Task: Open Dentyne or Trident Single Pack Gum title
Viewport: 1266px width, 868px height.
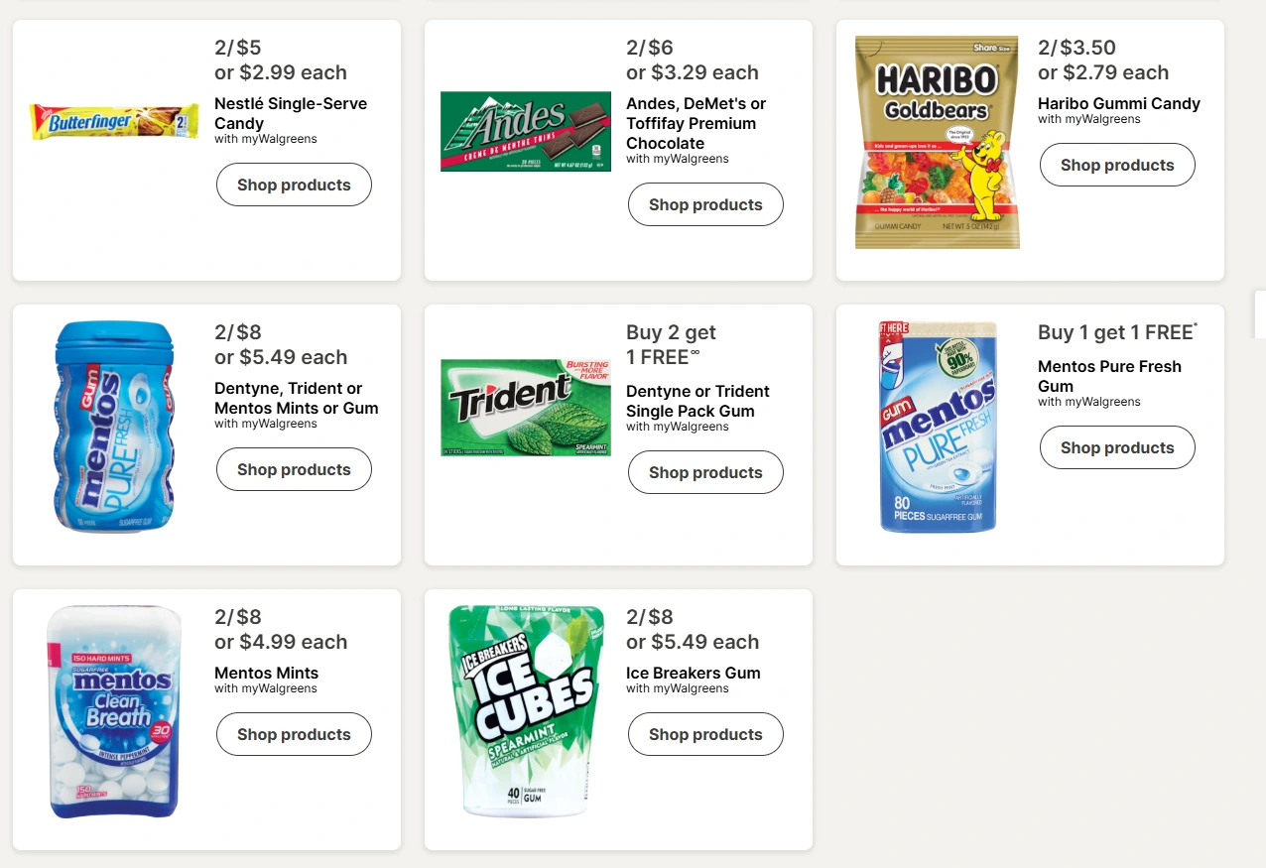Action: (x=697, y=401)
